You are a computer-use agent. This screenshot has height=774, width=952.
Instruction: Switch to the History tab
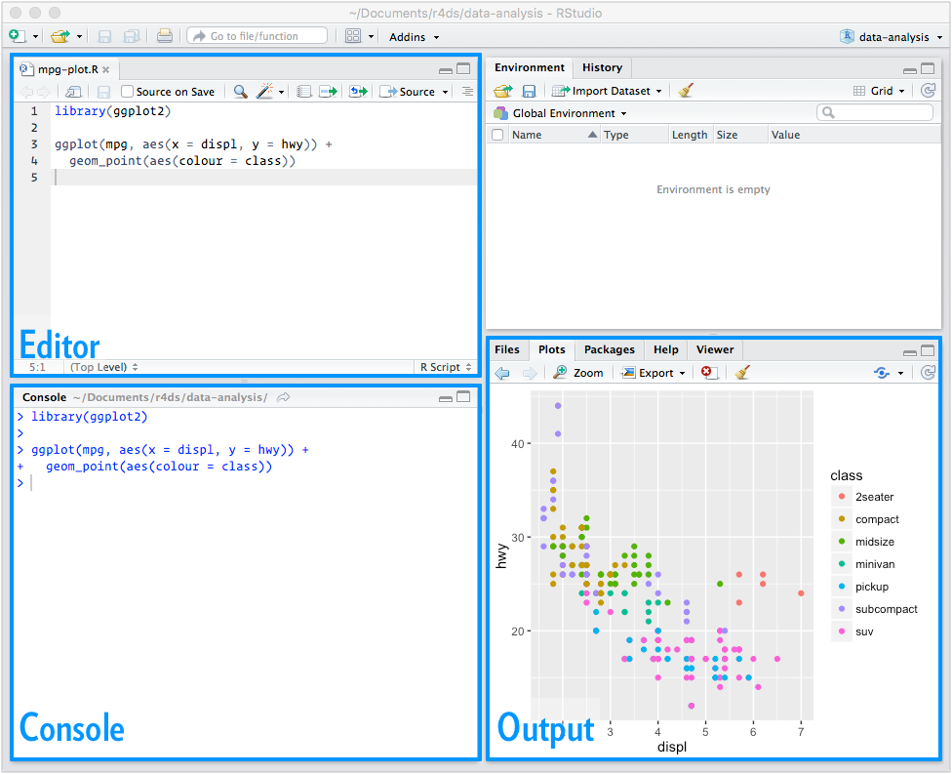pyautogui.click(x=602, y=67)
